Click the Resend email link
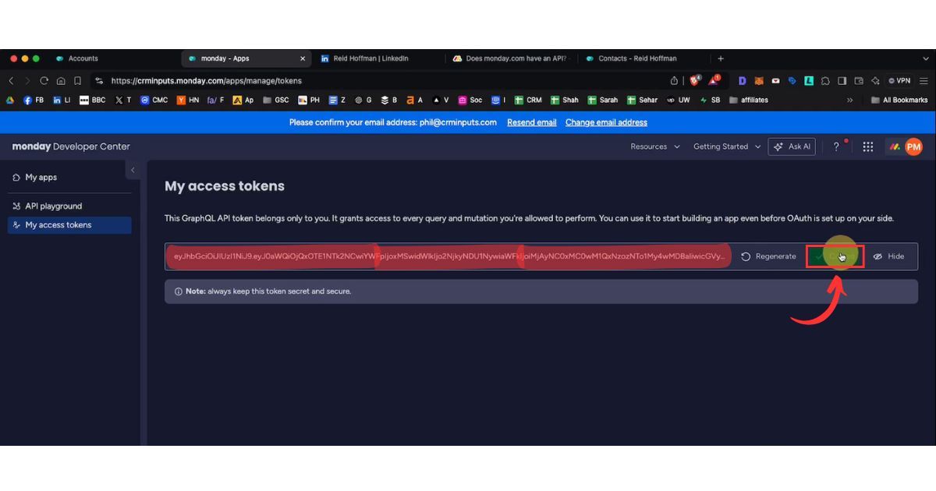 (x=532, y=122)
